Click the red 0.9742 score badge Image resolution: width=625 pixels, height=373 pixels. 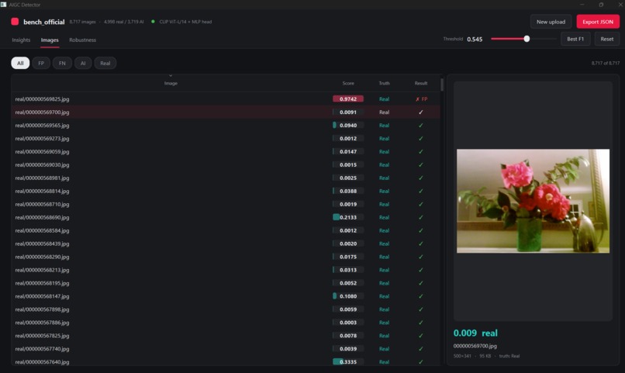point(348,98)
